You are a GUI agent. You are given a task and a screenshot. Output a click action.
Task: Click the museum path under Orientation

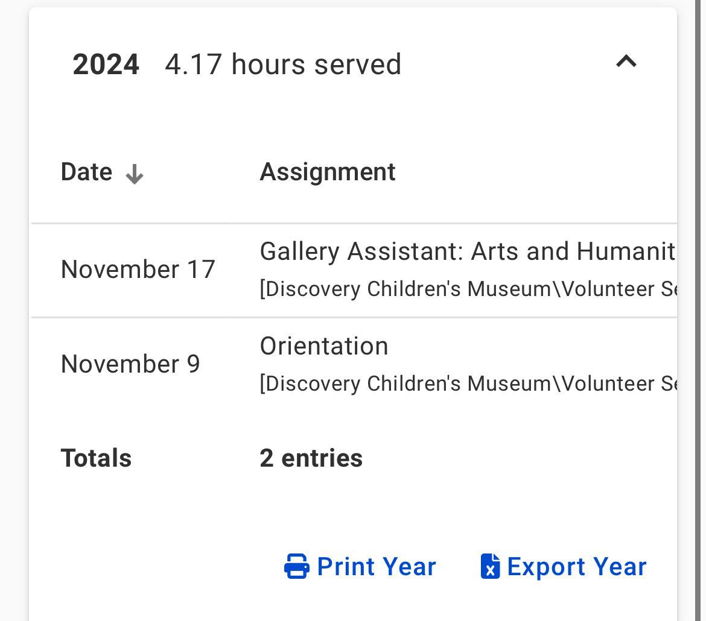467,384
